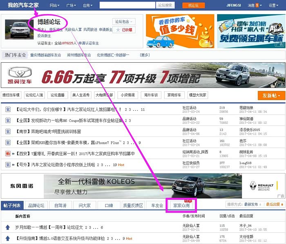Switch to 品牌论坛 tab

pos(36,205)
